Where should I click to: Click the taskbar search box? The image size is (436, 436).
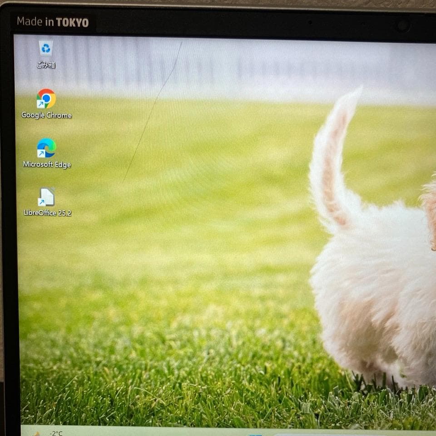coord(318,434)
